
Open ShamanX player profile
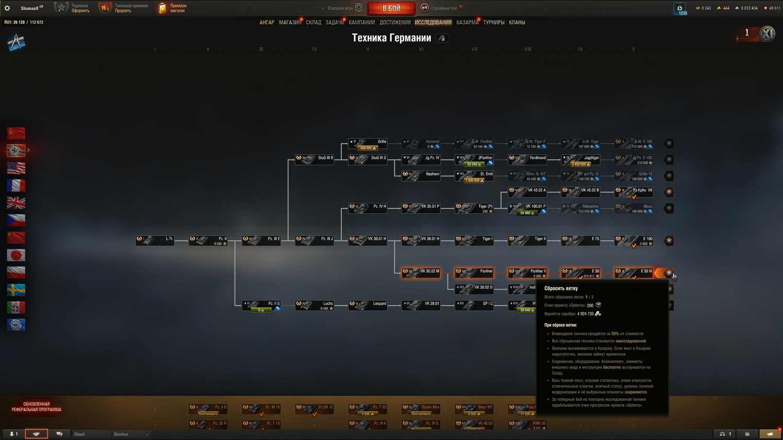coord(31,8)
